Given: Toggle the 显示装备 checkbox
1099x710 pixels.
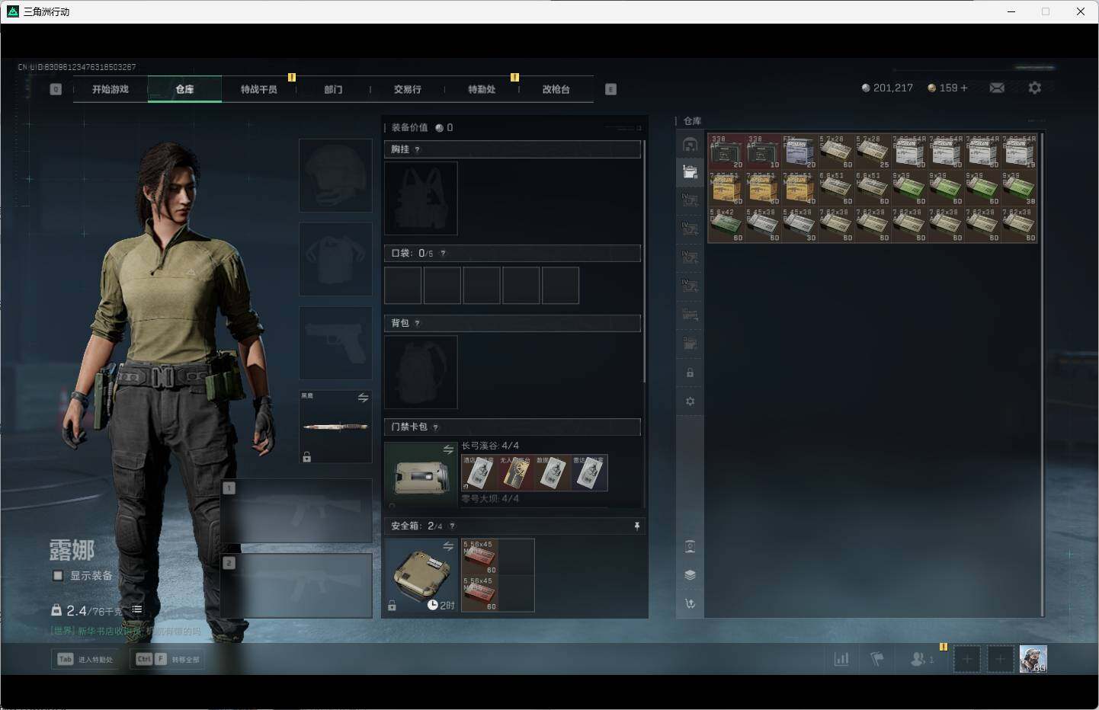Looking at the screenshot, I should coord(58,575).
